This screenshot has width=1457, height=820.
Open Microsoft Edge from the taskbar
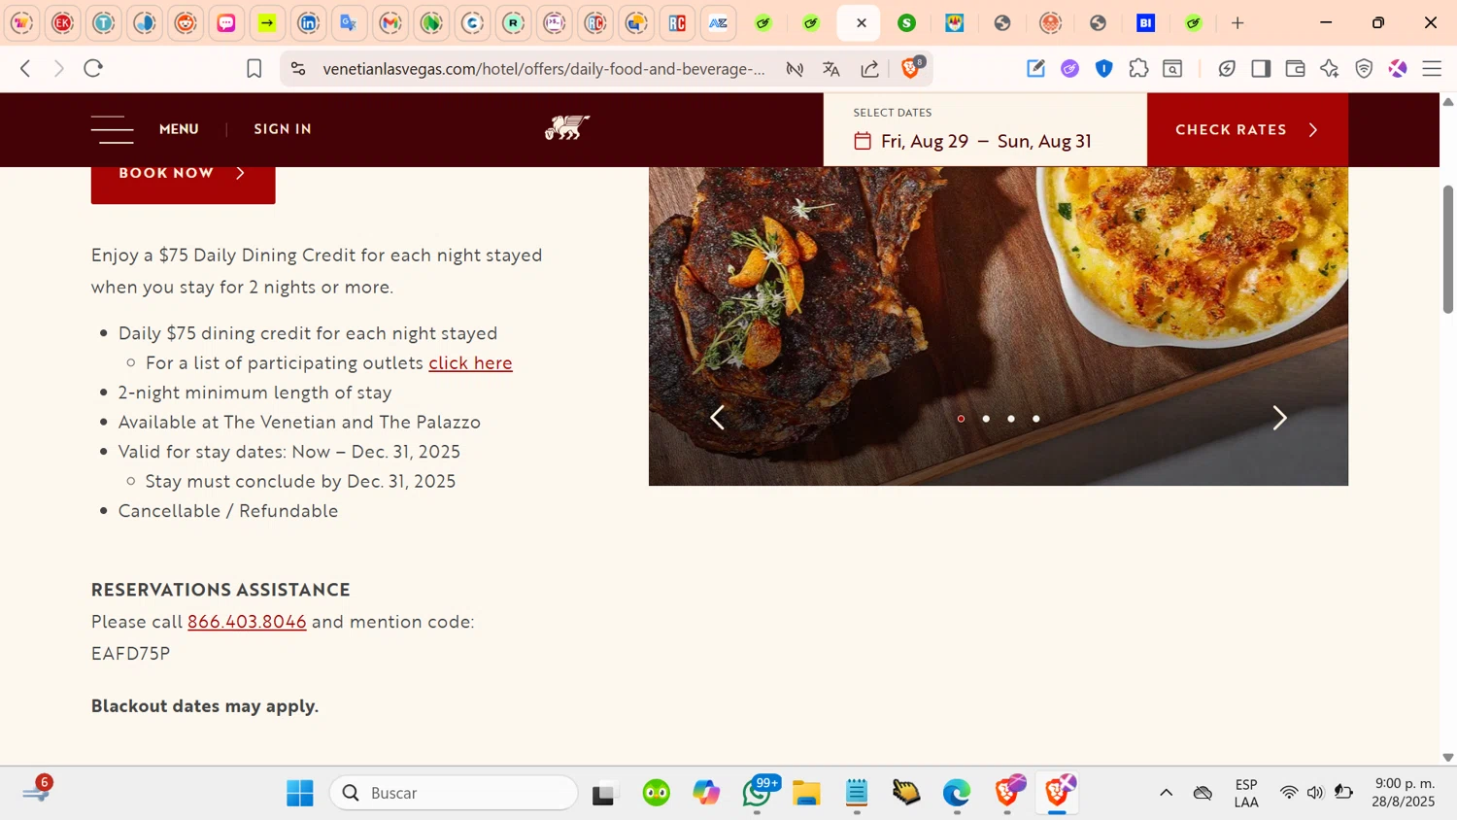point(957,794)
